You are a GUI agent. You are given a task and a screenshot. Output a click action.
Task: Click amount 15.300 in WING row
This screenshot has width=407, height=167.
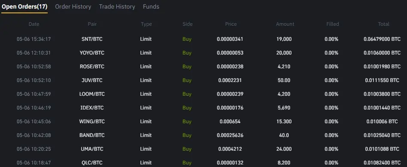coord(284,121)
